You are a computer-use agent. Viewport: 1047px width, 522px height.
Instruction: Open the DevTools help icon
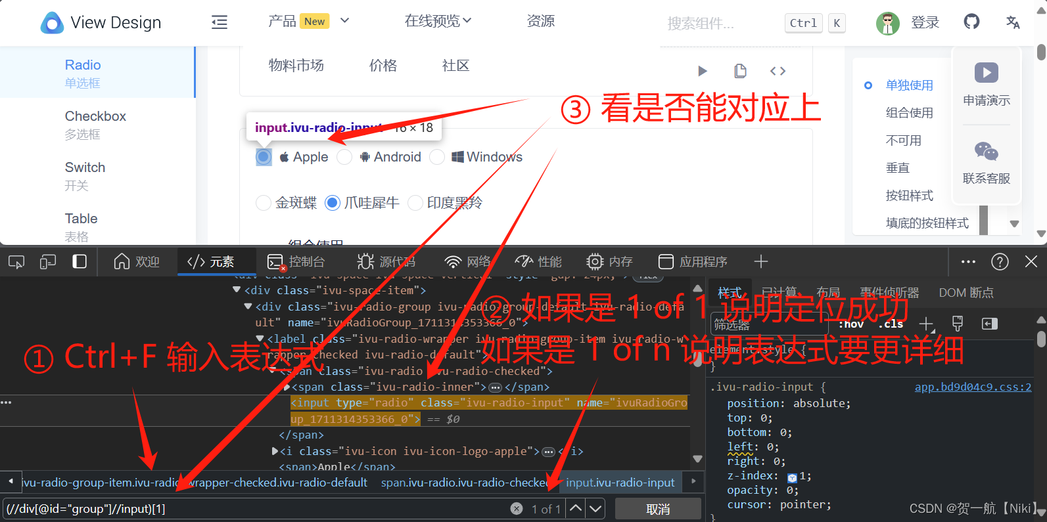pos(1000,262)
